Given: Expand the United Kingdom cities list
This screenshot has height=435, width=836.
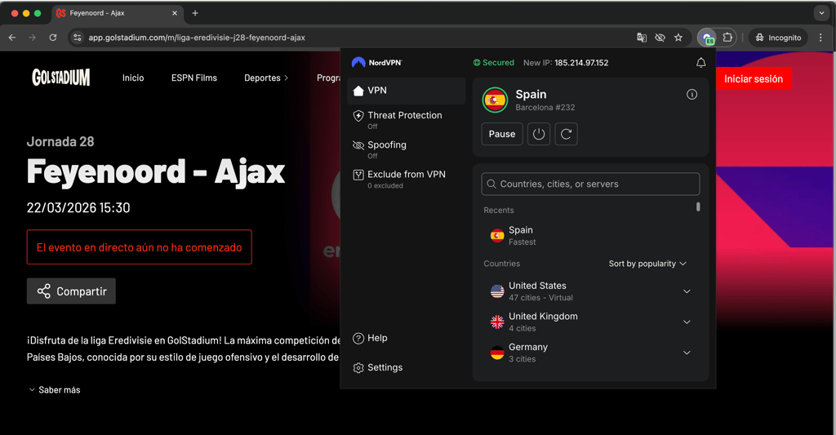Looking at the screenshot, I should tap(687, 322).
